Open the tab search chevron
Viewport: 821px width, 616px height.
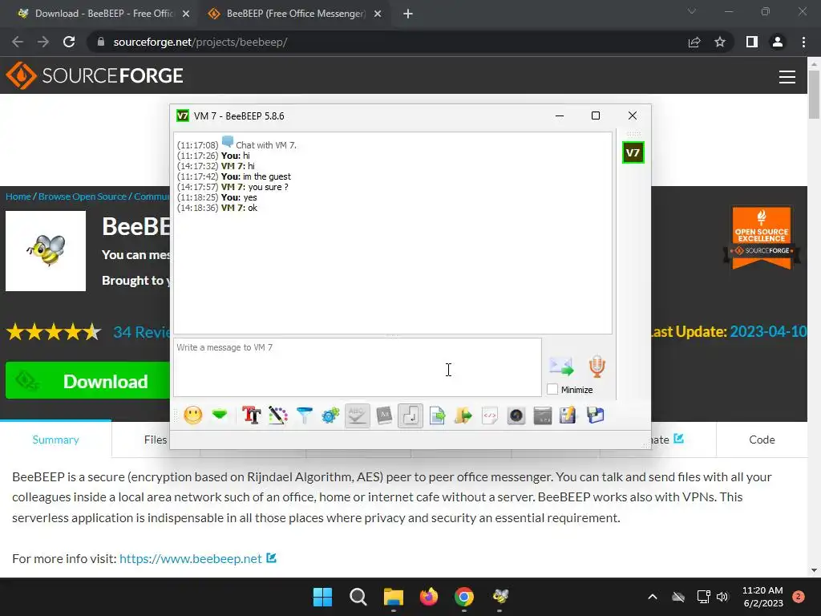click(692, 11)
